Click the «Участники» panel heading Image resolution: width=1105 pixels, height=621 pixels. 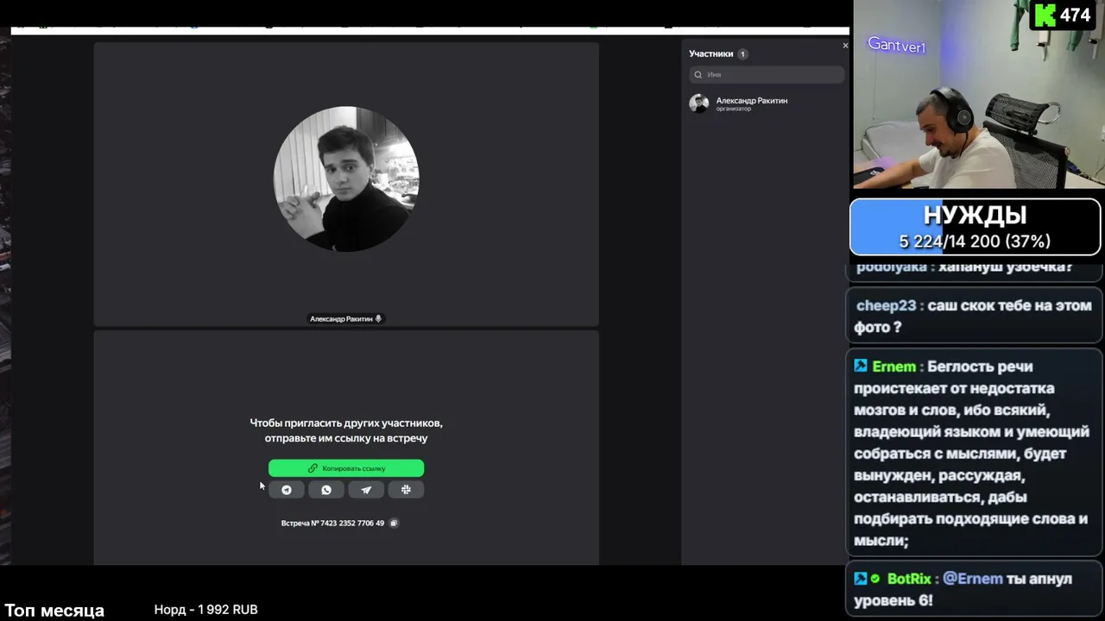pos(710,53)
